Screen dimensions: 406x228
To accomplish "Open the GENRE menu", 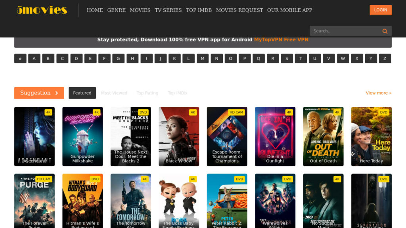I will [116, 10].
